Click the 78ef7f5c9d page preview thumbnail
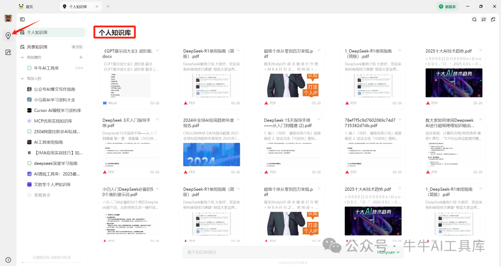 point(373,155)
